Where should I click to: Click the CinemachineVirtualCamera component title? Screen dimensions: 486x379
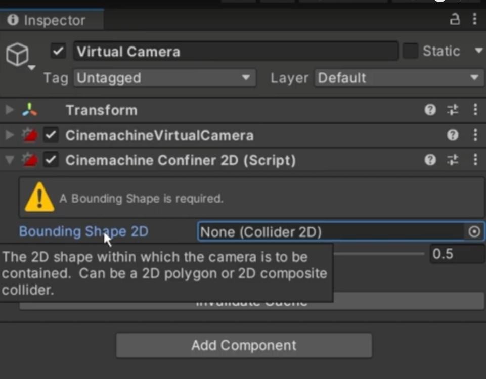(x=159, y=135)
